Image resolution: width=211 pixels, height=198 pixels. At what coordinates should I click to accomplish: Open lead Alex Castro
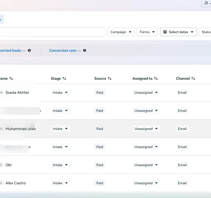click(x=16, y=183)
